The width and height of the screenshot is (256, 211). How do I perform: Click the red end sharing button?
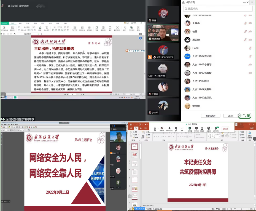point(225,129)
